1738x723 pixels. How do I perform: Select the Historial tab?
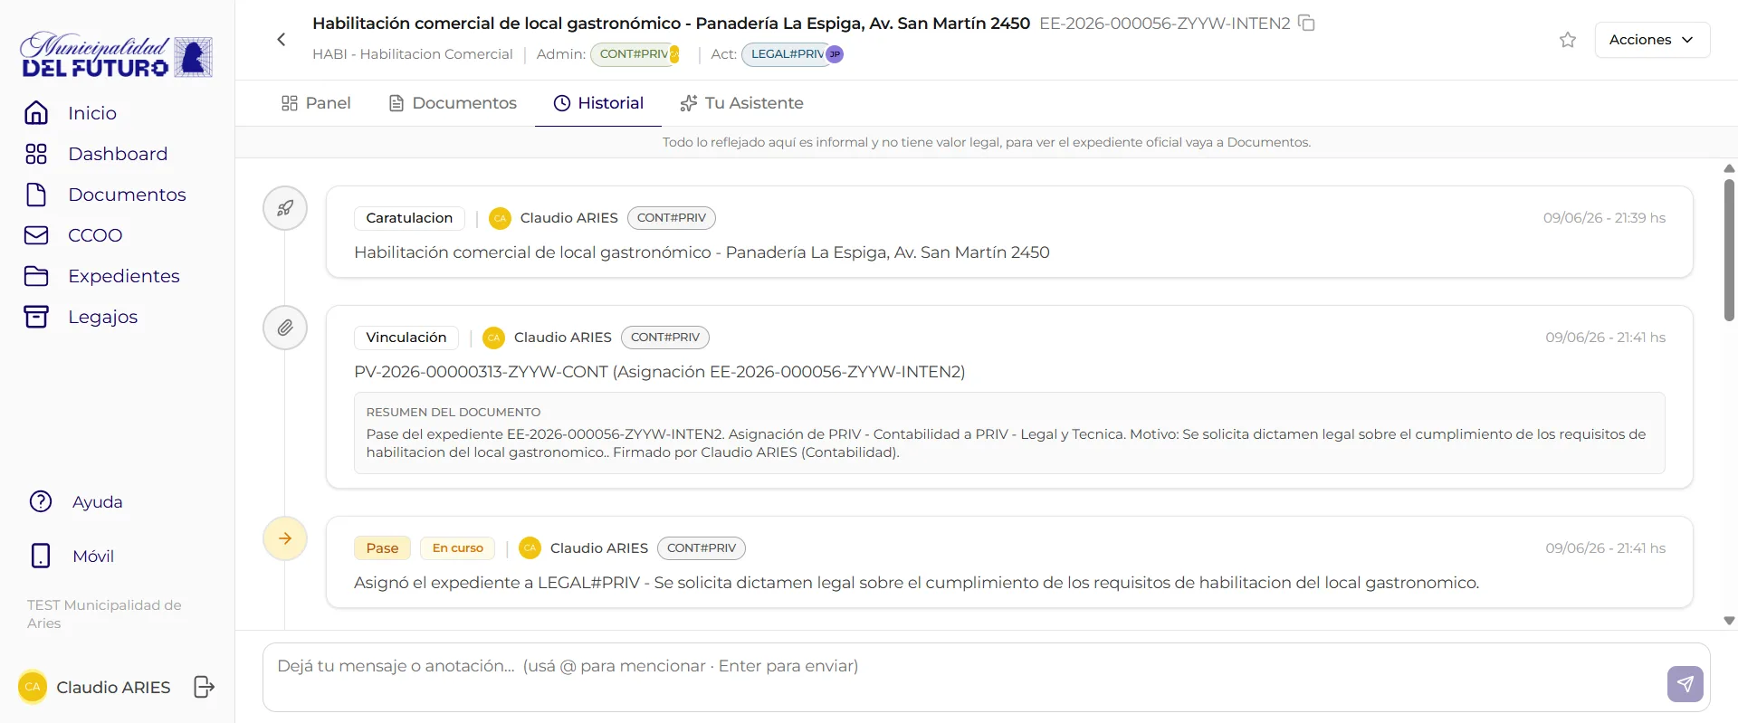coord(598,103)
